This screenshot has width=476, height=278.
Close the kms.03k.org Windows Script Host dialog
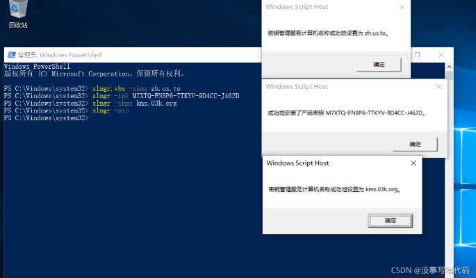point(413,163)
